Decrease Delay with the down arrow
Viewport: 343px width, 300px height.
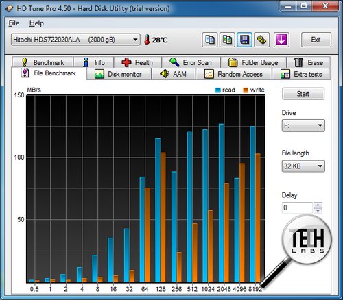[x=318, y=211]
